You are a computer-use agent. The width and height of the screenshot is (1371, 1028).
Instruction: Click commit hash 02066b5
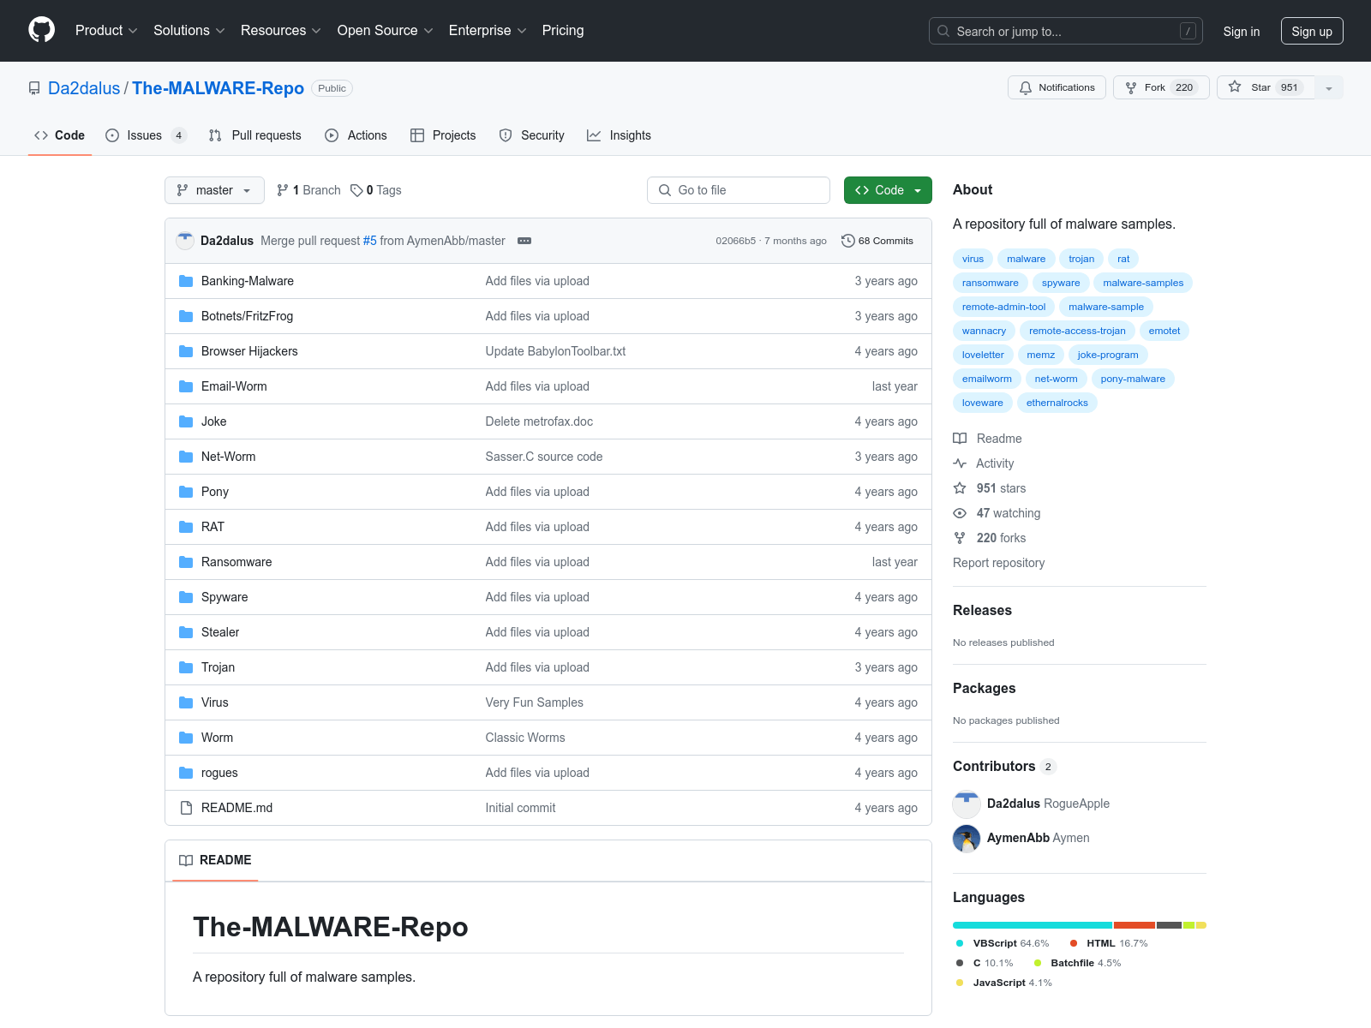tap(735, 241)
